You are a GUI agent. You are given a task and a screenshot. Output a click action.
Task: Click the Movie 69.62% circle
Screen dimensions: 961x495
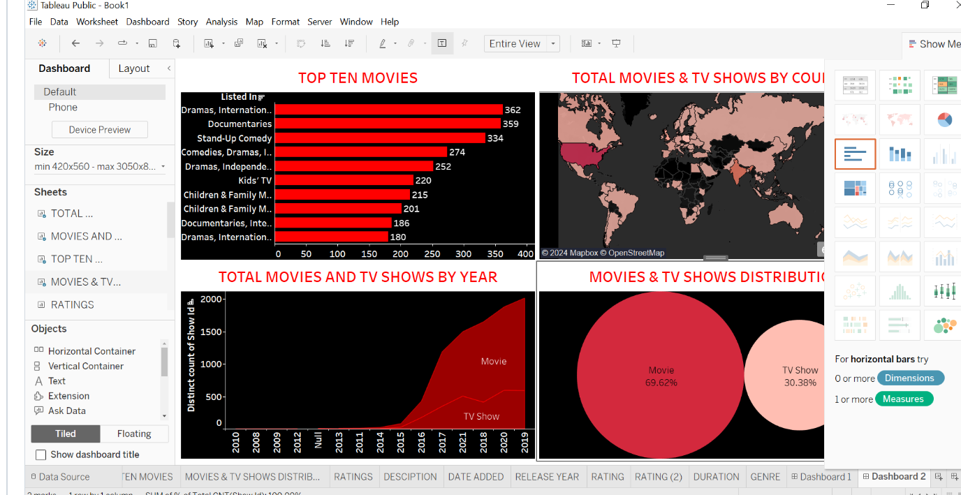coord(661,376)
